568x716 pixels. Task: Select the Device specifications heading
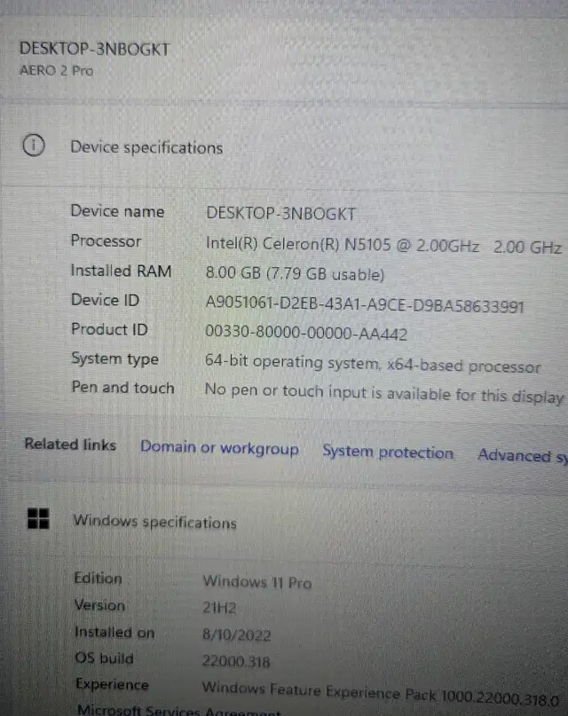coord(146,148)
